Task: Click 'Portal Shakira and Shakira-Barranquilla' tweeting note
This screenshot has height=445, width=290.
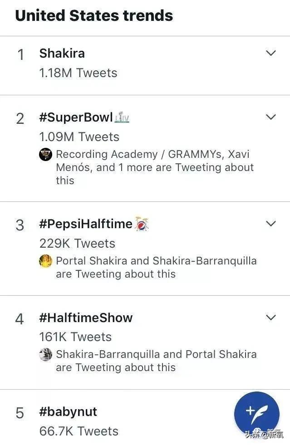Action: 156,268
